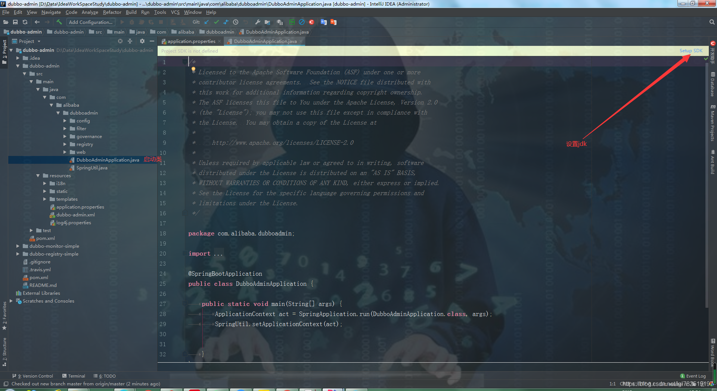Open the File menu

[x=6, y=12]
